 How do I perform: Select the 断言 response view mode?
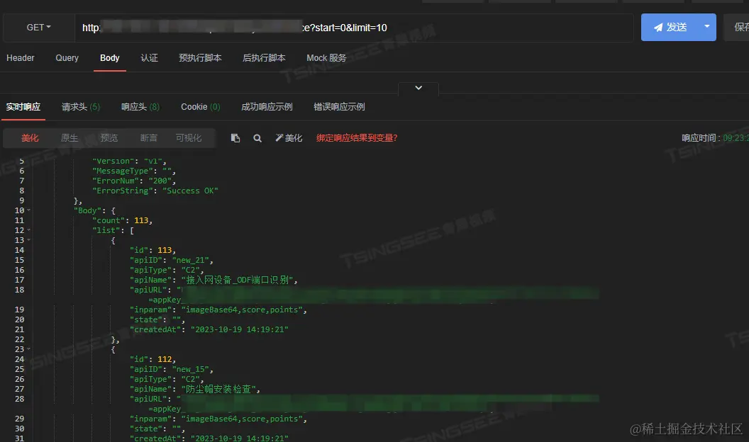148,138
